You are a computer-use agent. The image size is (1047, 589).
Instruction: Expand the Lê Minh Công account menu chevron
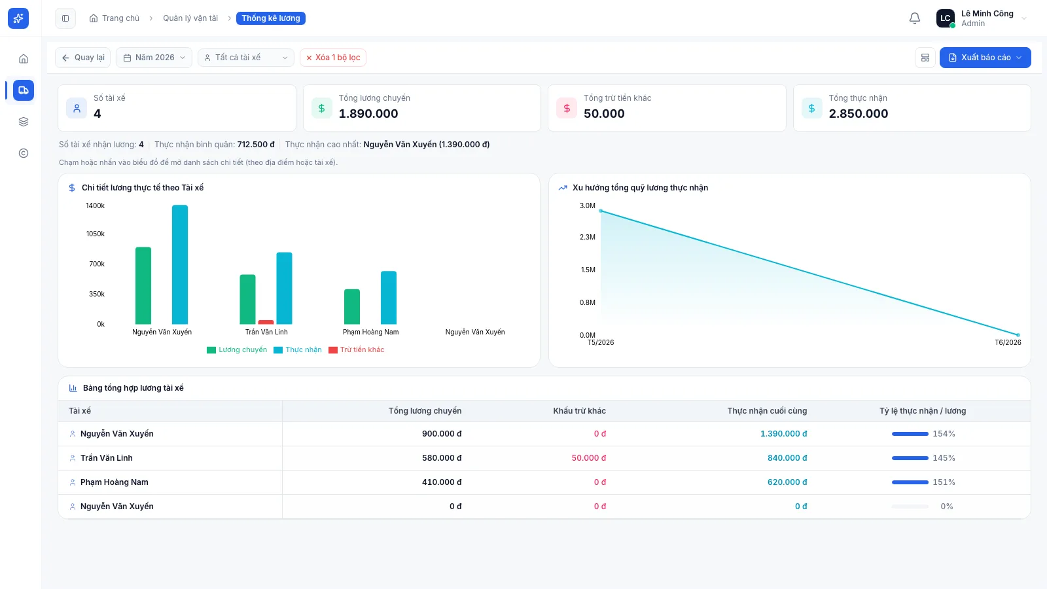[x=1024, y=18]
